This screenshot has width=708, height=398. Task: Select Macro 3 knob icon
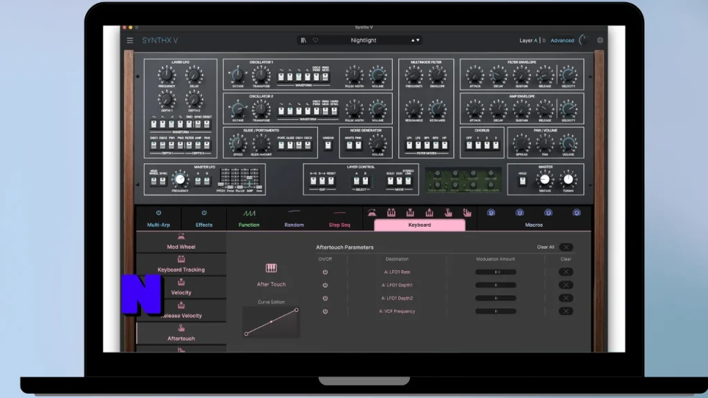548,213
